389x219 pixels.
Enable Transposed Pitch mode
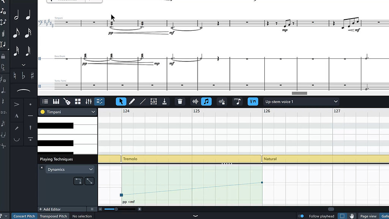[53, 216]
